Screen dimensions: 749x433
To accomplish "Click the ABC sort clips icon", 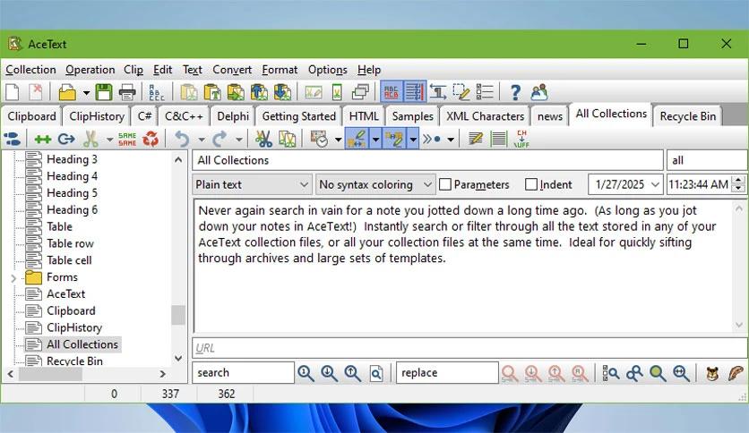I will click(x=156, y=92).
